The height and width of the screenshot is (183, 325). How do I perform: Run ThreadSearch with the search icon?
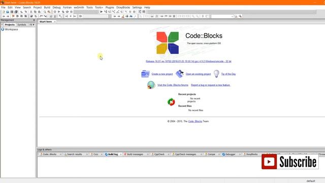(236, 16)
